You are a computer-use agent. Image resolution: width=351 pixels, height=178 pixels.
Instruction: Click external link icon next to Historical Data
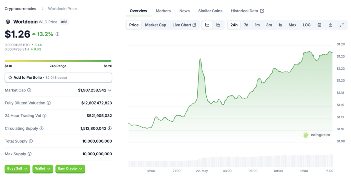262,11
